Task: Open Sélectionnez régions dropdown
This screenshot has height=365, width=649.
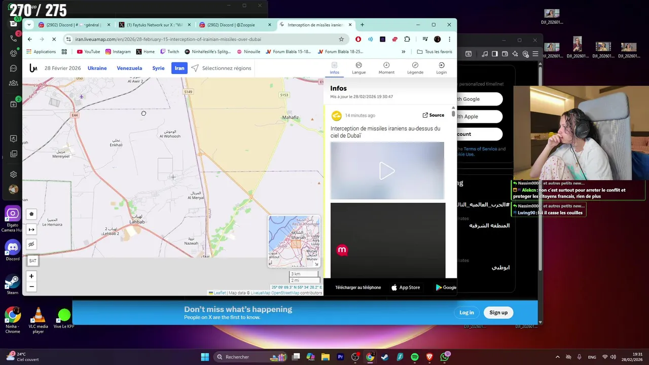Action: (x=221, y=68)
